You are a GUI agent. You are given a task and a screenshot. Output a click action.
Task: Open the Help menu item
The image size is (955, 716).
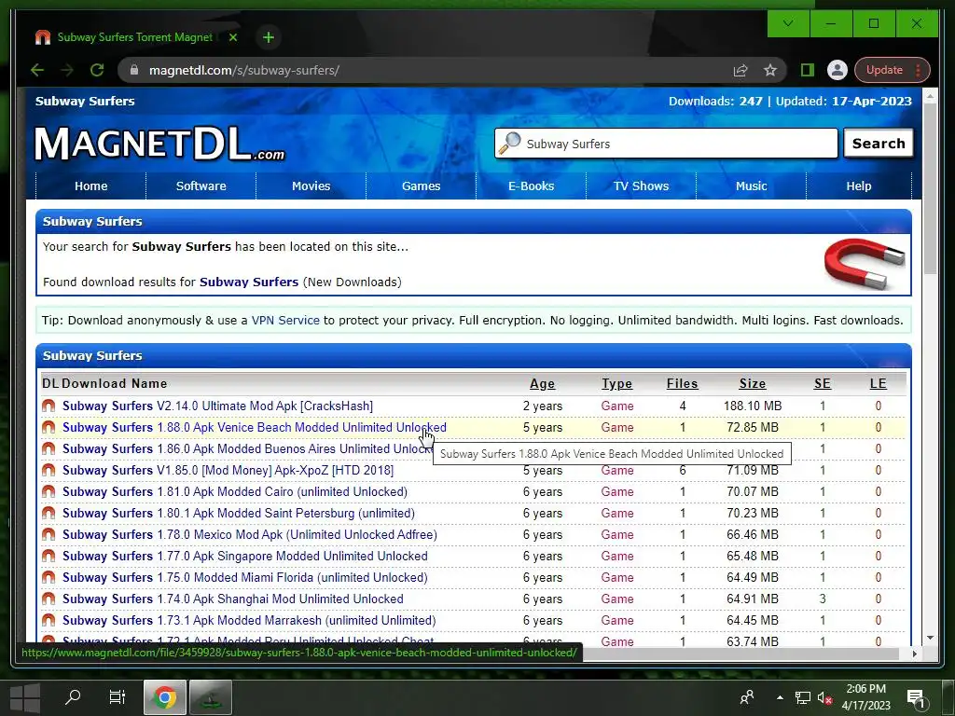(859, 186)
